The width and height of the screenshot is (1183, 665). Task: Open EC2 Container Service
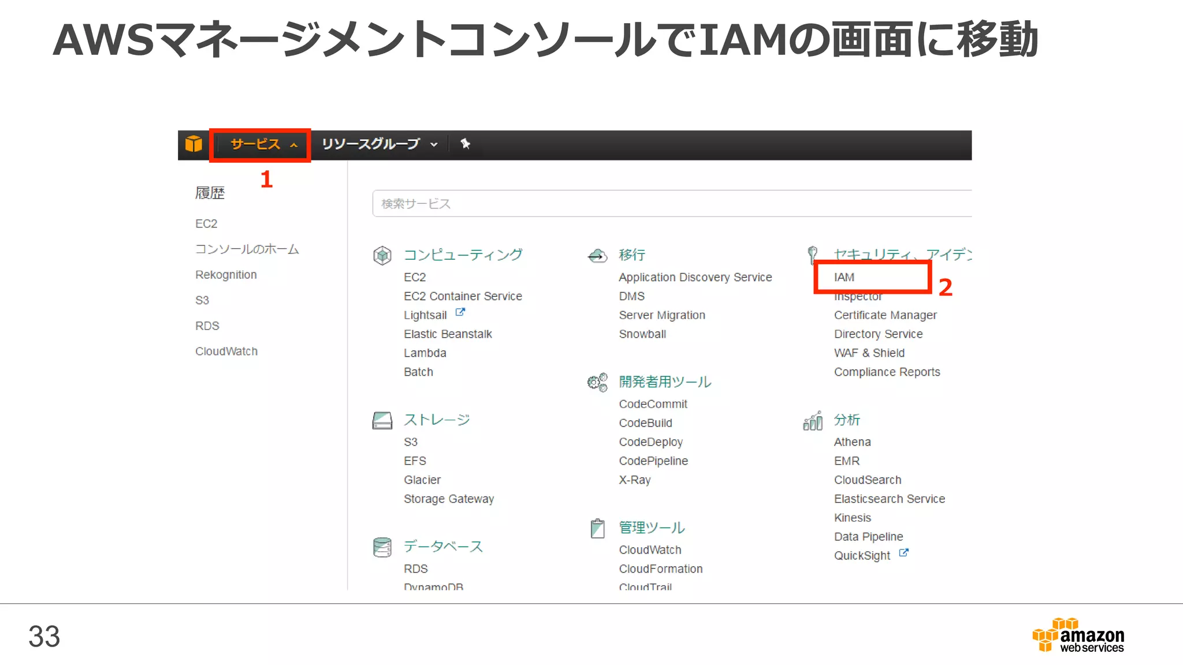[463, 296]
